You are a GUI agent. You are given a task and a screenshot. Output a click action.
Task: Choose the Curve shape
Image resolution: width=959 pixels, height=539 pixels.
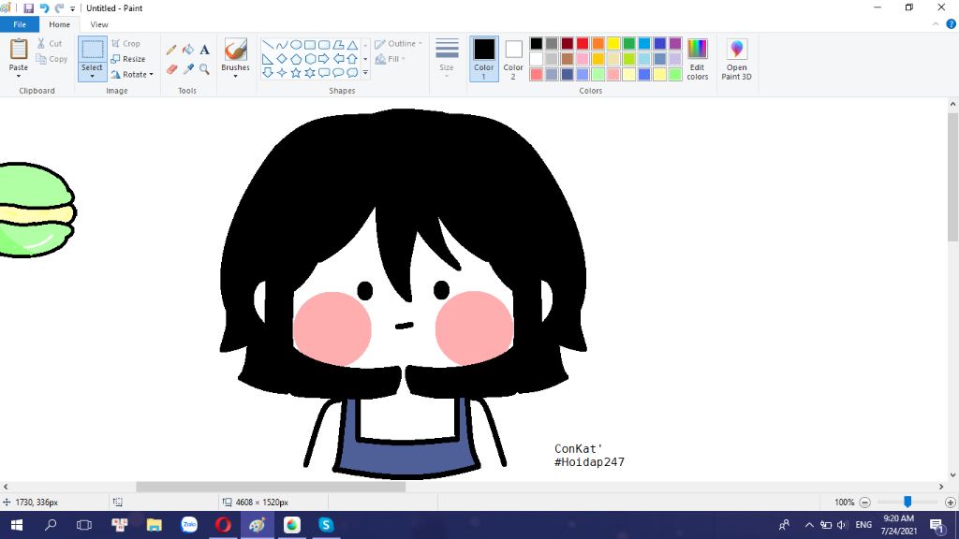point(281,45)
